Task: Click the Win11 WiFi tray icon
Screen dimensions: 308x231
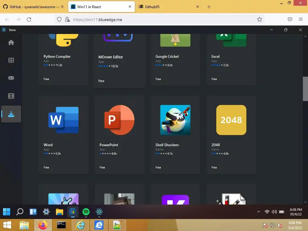Action: click(267, 212)
